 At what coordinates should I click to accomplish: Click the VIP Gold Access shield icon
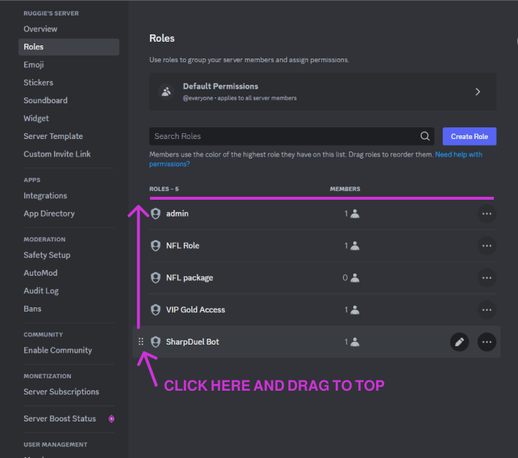coord(156,310)
